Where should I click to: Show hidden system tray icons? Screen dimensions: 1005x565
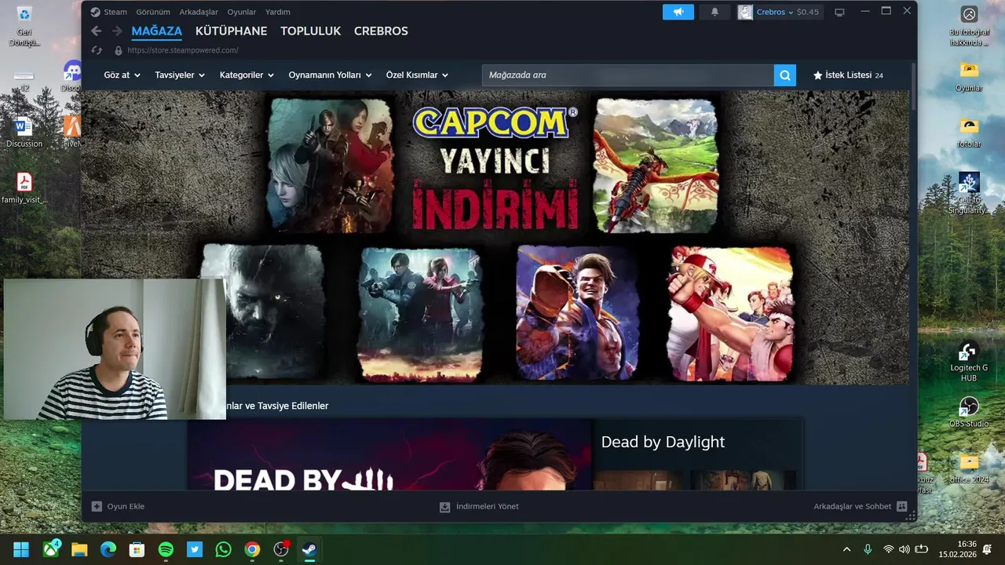(x=846, y=549)
